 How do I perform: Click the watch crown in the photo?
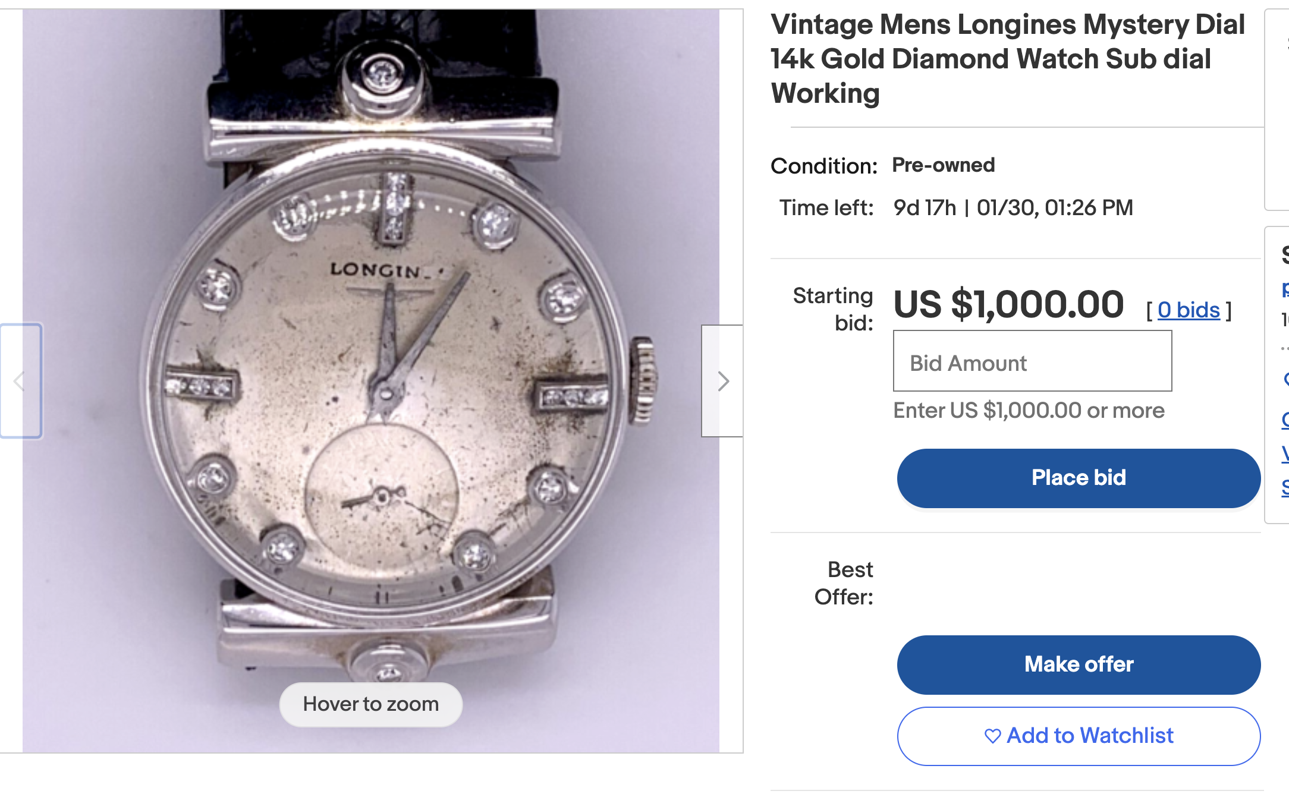(x=644, y=380)
